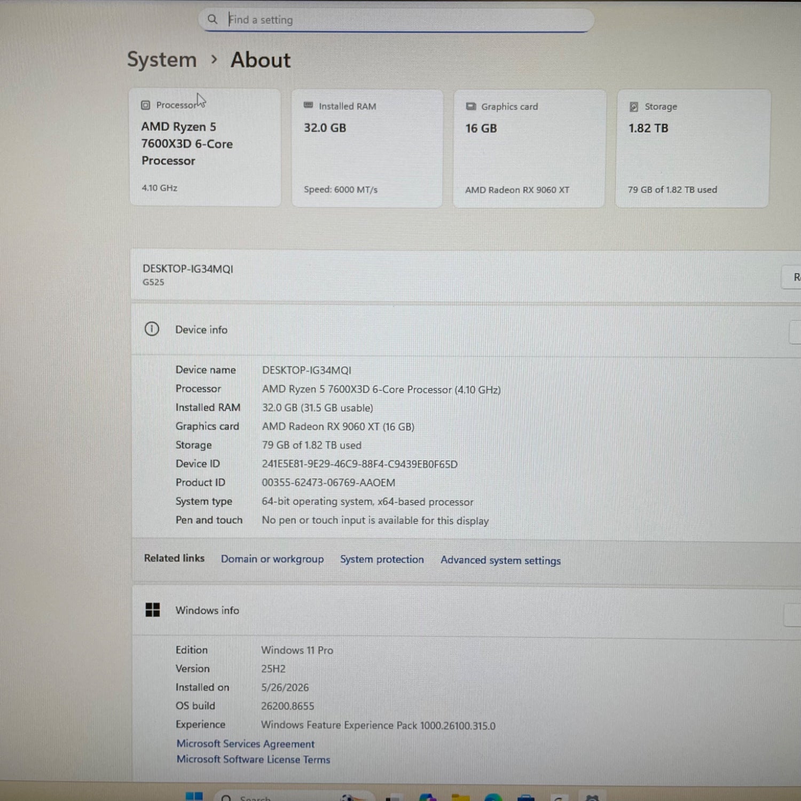Click the 'Installed on' row label
The image size is (801, 801).
(x=202, y=687)
